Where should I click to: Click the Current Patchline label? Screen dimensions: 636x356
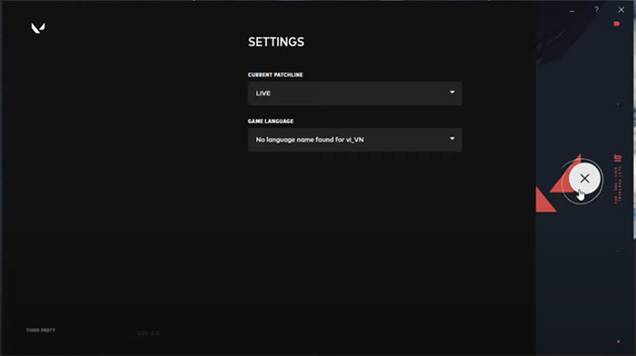coord(275,75)
